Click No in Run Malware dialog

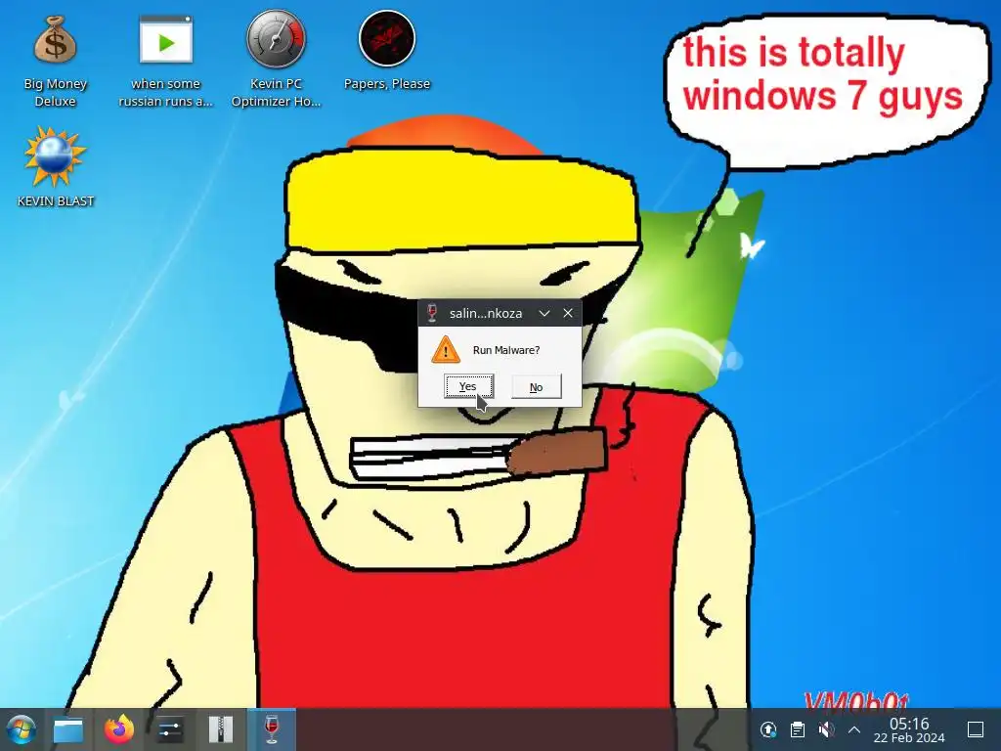coord(537,387)
